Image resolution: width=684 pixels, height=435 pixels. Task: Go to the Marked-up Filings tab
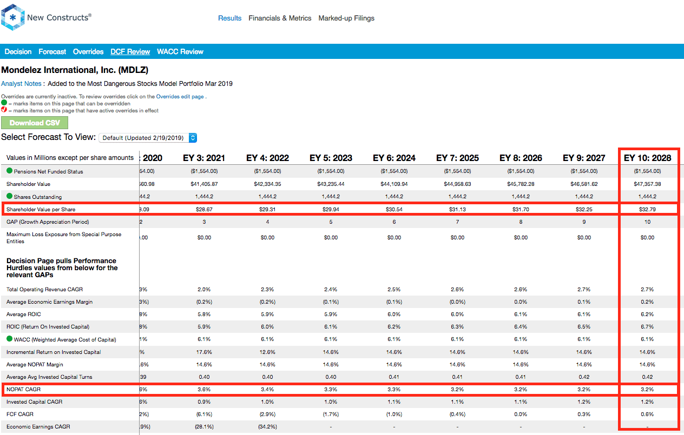click(x=346, y=18)
